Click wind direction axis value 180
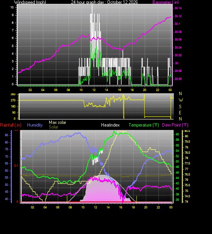The image size is (212, 234). 13,106
